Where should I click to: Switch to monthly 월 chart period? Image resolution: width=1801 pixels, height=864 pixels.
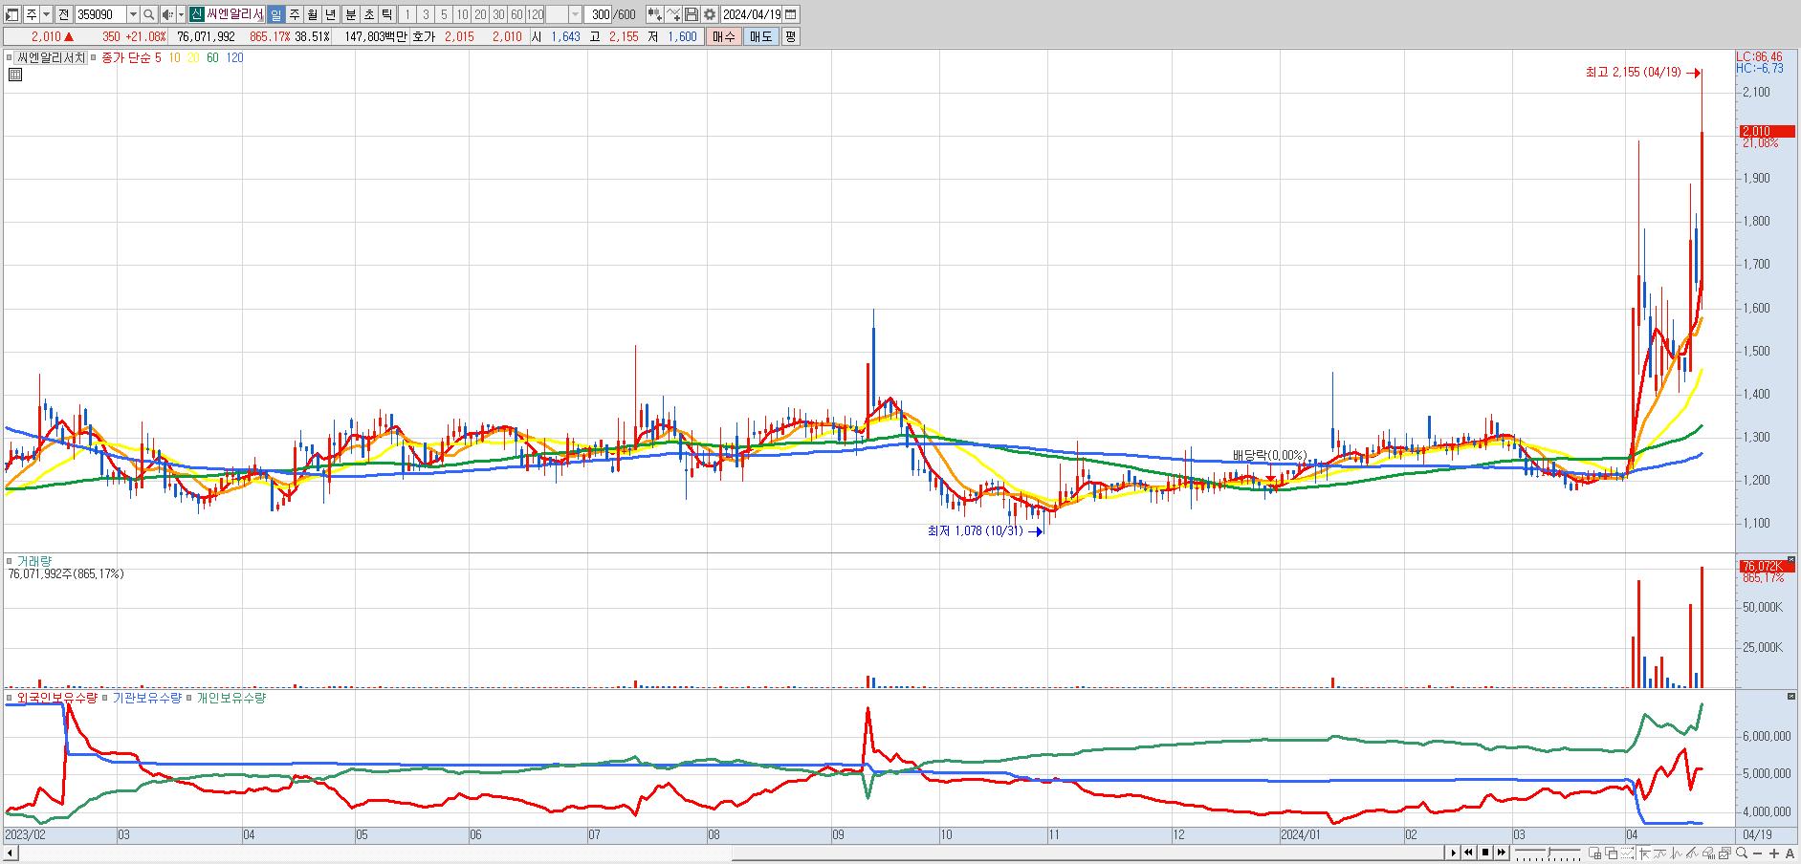click(x=312, y=14)
